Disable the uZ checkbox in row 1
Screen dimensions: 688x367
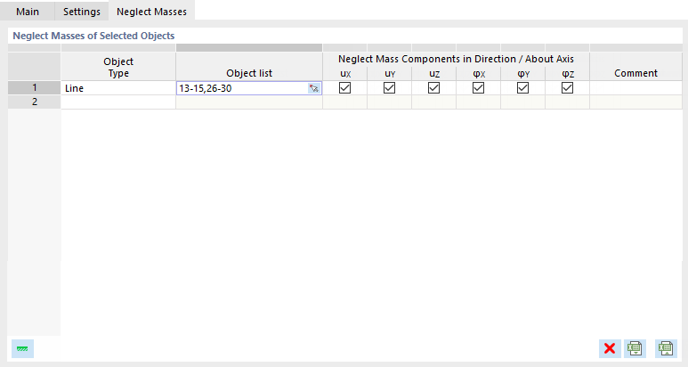click(434, 88)
